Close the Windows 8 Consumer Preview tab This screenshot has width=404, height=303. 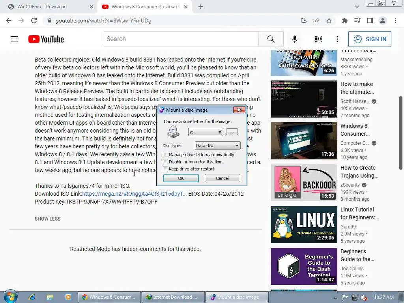click(186, 7)
